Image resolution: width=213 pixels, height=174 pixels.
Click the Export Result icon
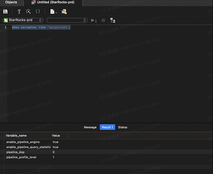pyautogui.click(x=64, y=11)
